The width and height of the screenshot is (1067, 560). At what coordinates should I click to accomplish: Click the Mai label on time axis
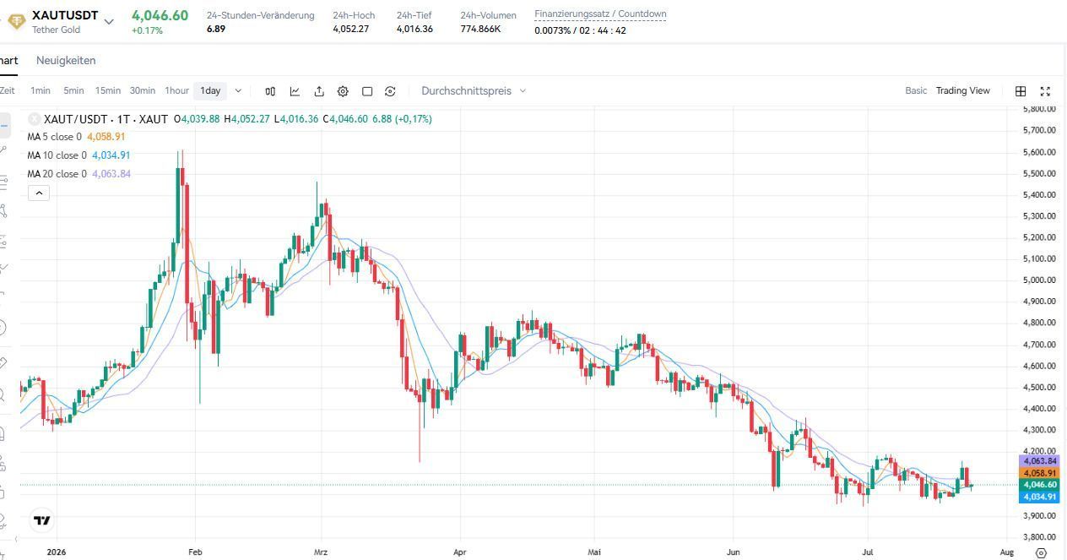point(594,552)
